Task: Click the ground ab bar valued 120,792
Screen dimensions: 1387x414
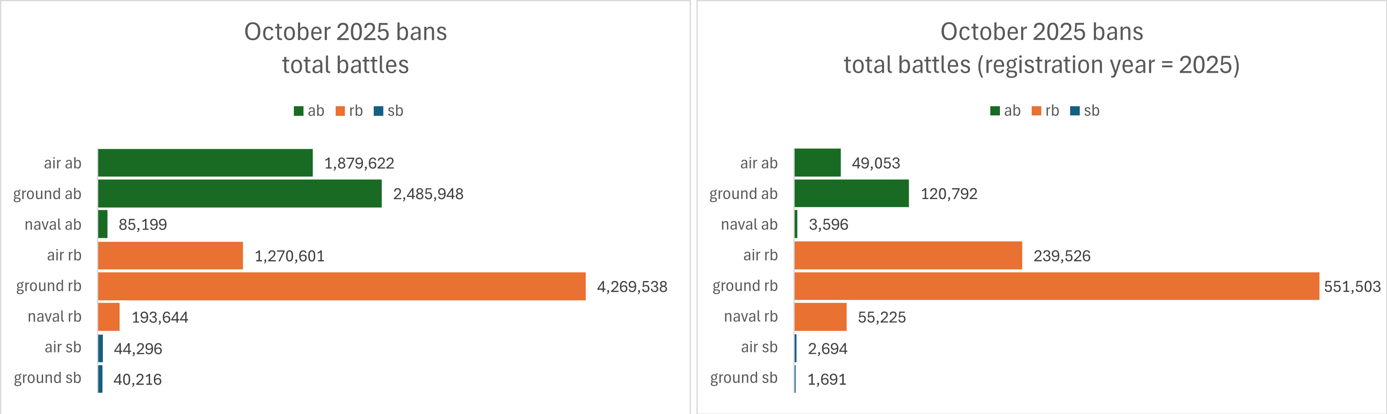Action: click(x=851, y=194)
